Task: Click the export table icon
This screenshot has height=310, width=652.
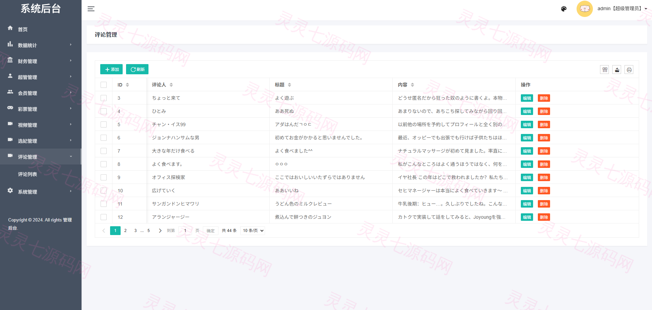Action: (617, 70)
